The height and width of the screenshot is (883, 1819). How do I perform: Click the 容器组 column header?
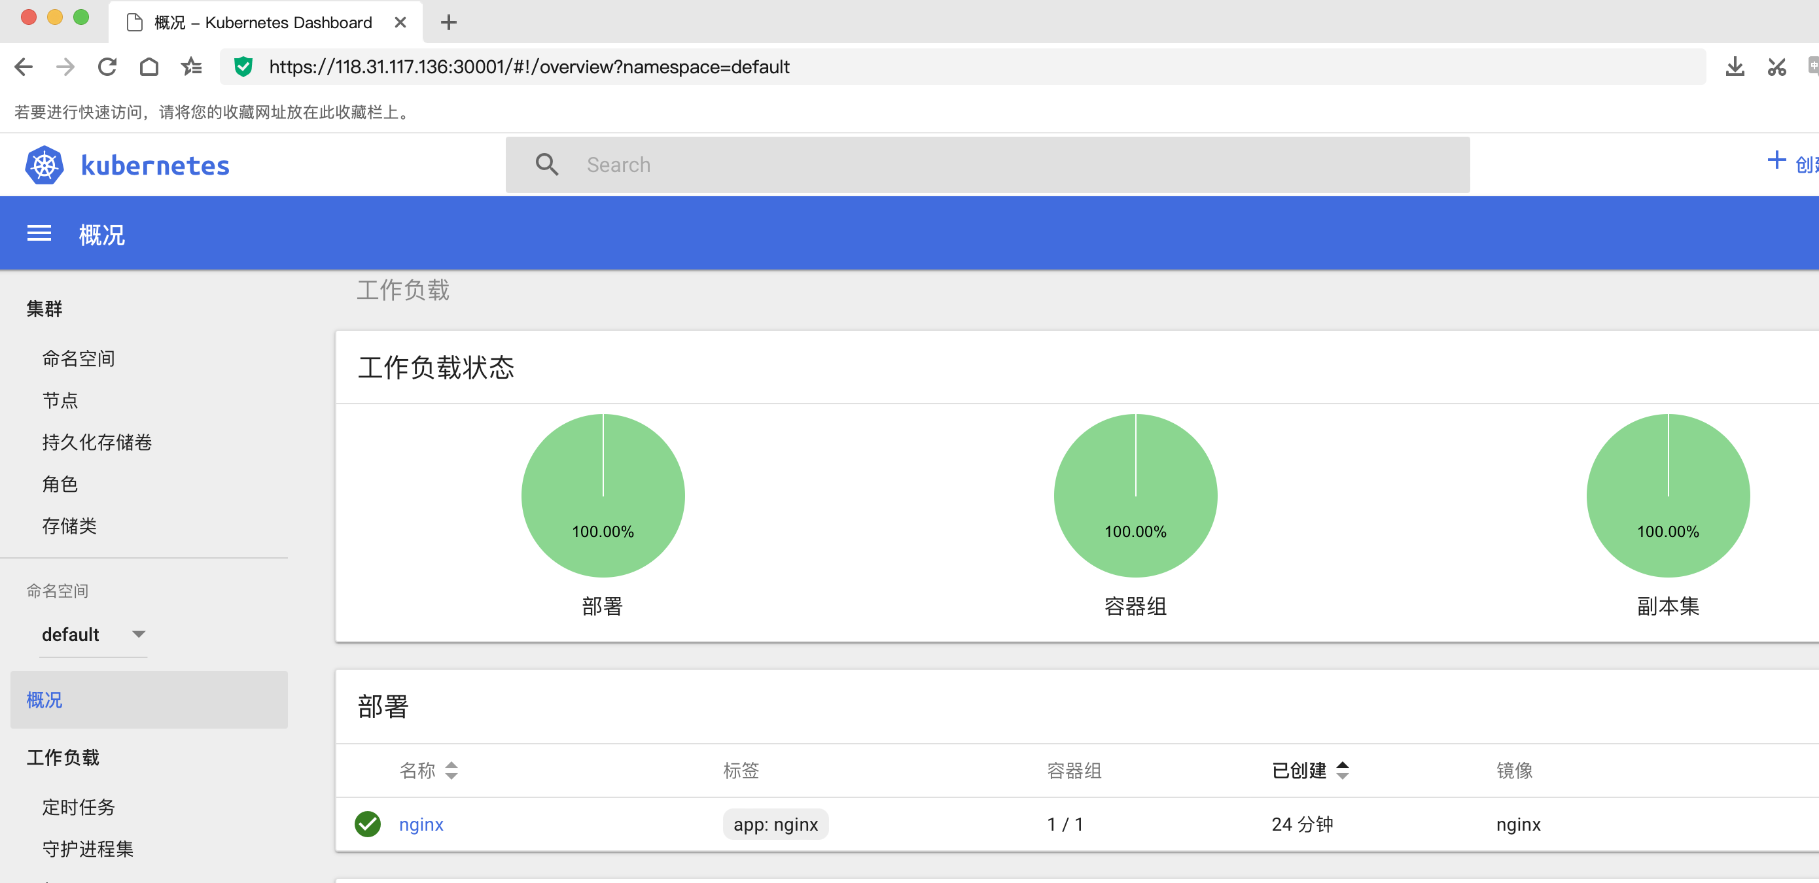click(x=1074, y=770)
